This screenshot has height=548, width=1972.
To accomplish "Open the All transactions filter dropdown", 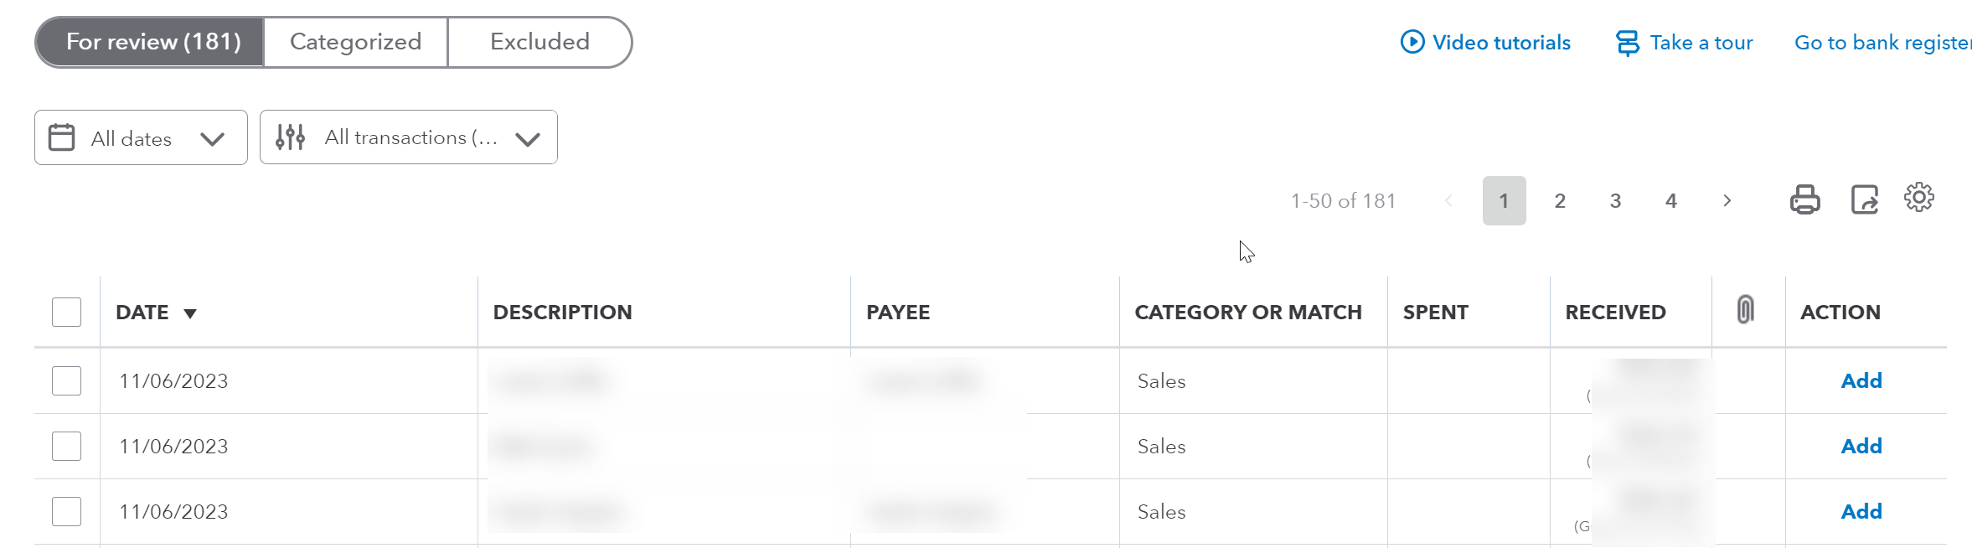I will click(527, 138).
